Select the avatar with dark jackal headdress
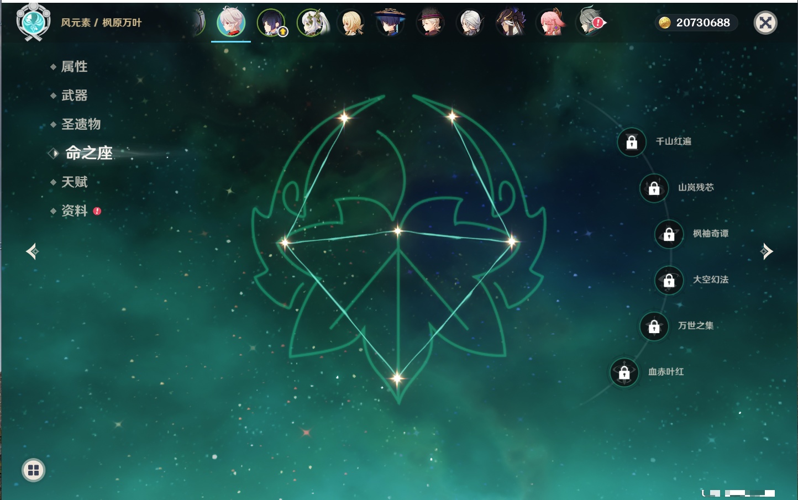 [x=510, y=22]
